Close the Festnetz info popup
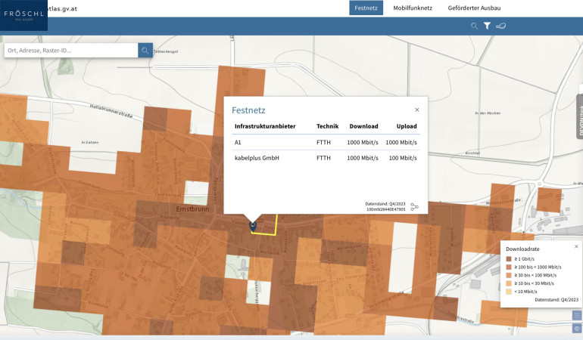 (416, 110)
